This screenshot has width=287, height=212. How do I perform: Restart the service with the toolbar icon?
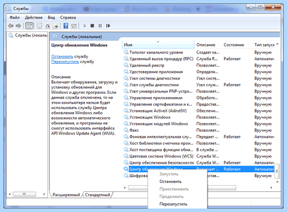(108, 26)
